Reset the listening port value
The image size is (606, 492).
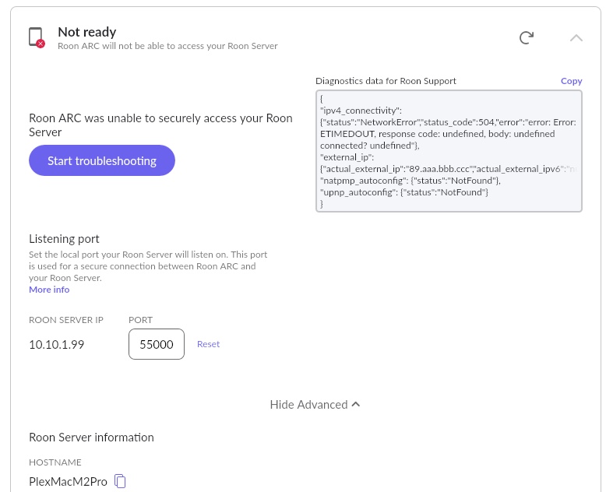click(x=208, y=344)
